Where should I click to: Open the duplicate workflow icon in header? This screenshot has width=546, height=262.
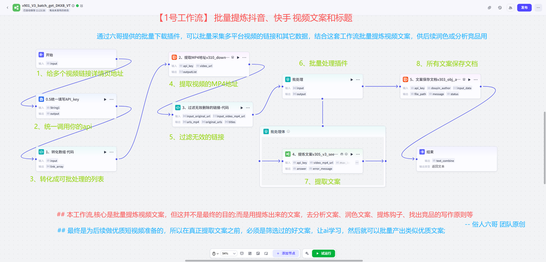tap(490, 8)
